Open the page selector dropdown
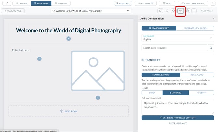This screenshot has height=132, width=218. point(91,11)
